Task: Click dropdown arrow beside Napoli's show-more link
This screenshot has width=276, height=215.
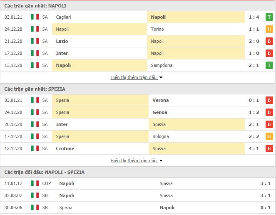Action: pyautogui.click(x=161, y=77)
